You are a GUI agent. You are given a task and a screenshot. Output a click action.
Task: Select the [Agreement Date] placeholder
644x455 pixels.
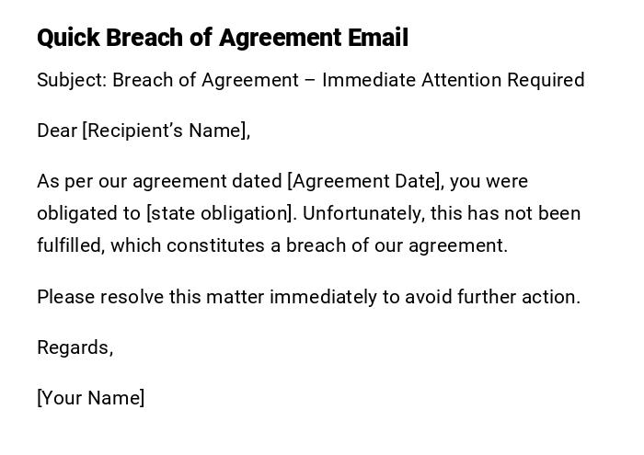[365, 181]
